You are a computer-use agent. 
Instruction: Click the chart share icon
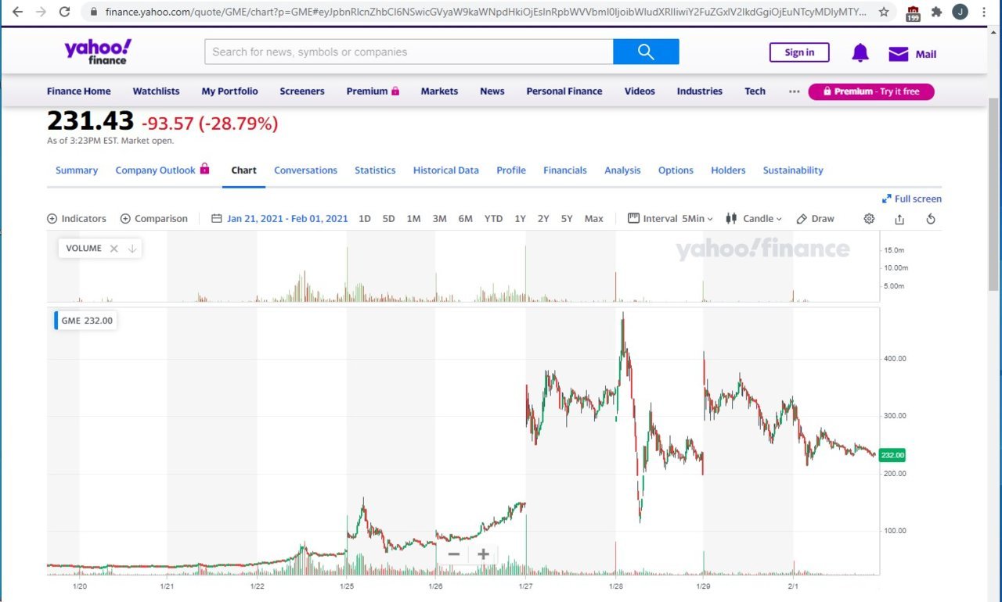899,219
